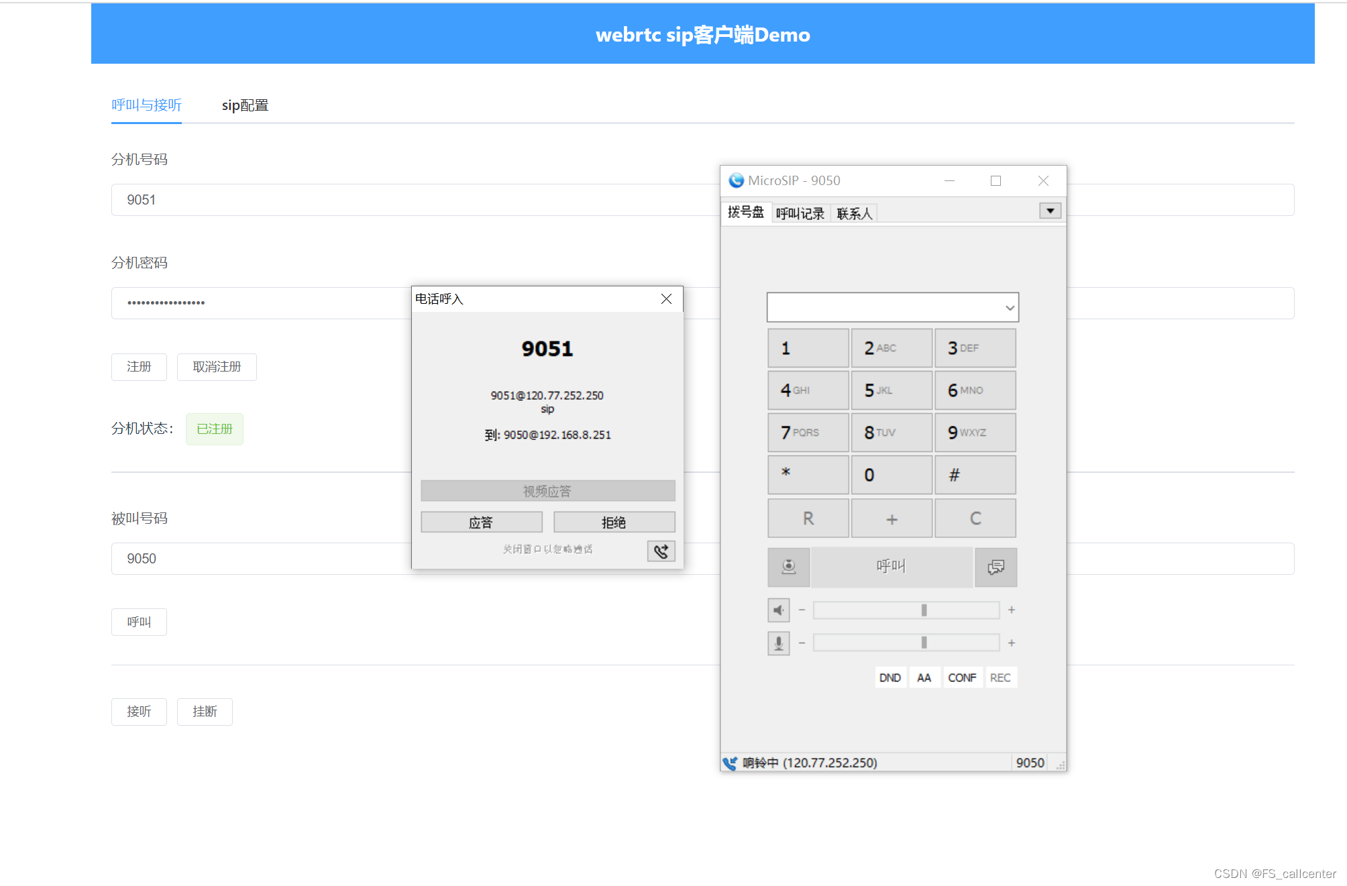Toggle the AA auto-answer option
Viewport: 1347px width, 886px height.
point(924,677)
